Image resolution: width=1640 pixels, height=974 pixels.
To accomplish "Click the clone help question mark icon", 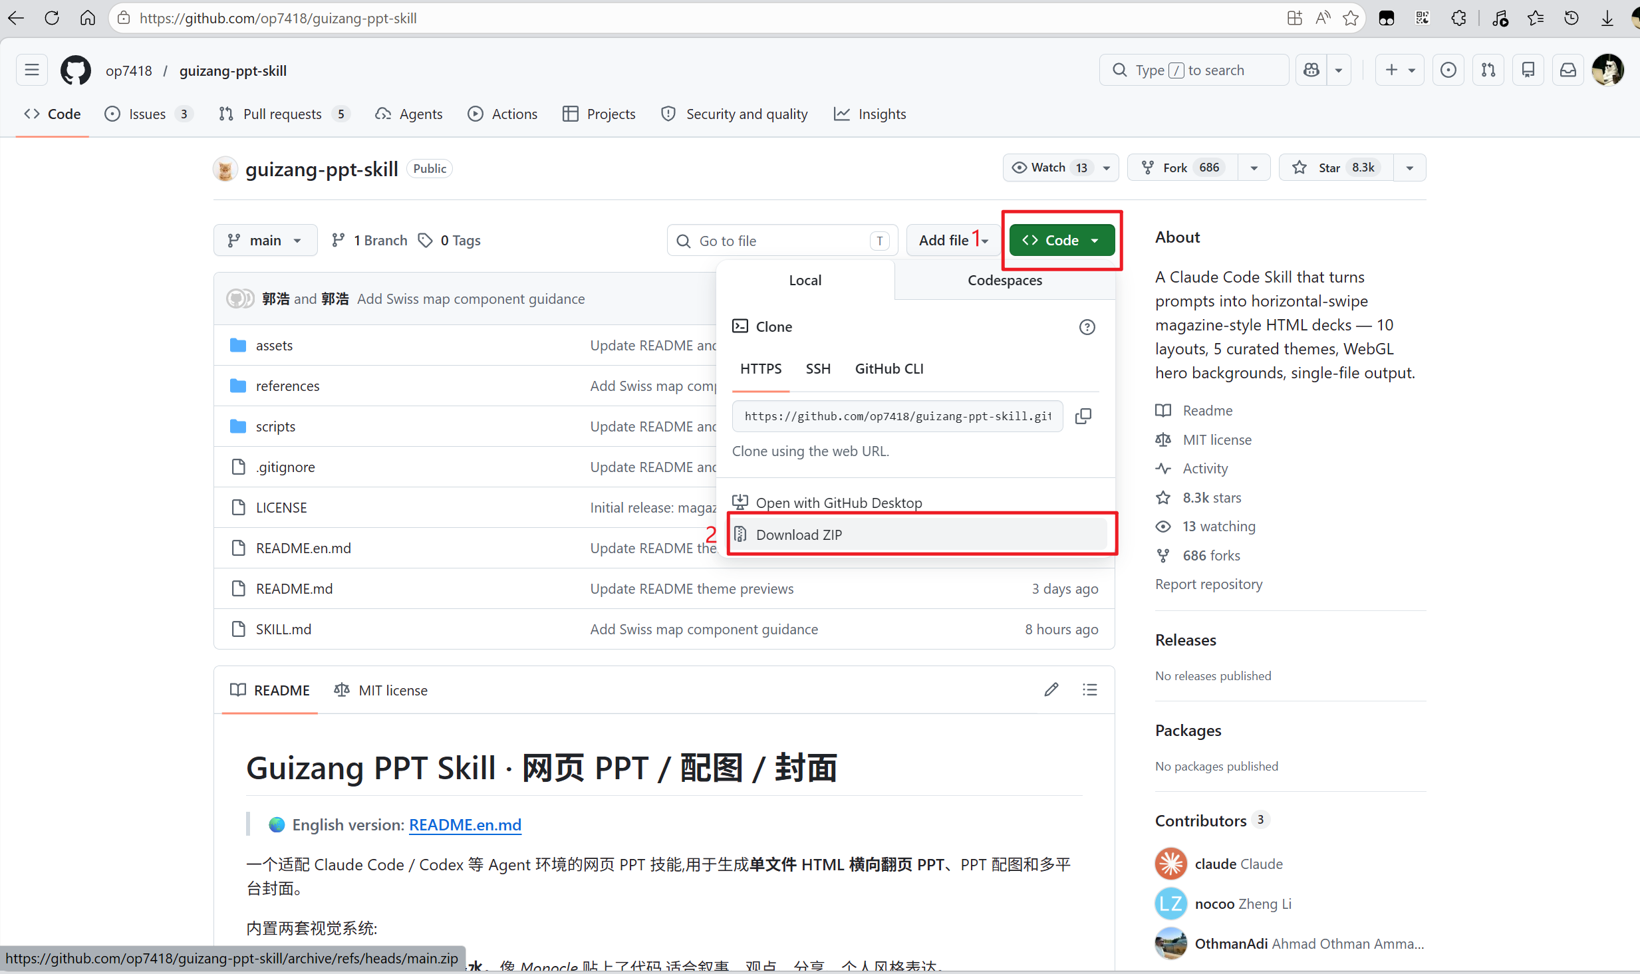I will pos(1087,327).
